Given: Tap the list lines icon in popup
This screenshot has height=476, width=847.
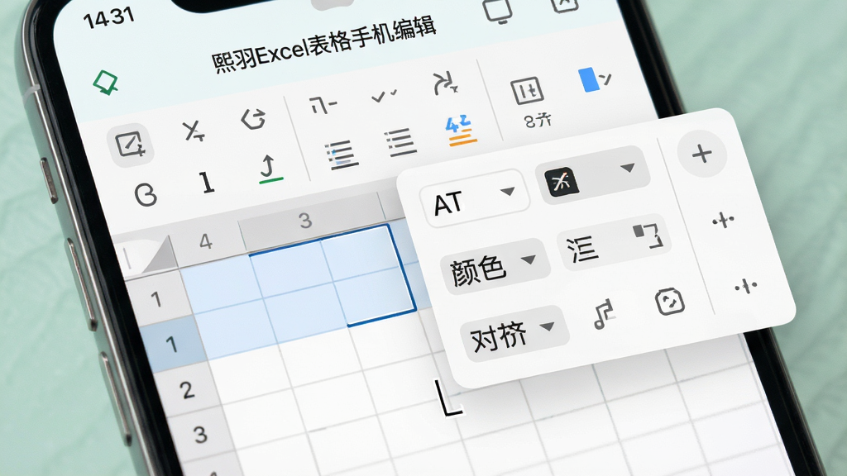Looking at the screenshot, I should [583, 250].
